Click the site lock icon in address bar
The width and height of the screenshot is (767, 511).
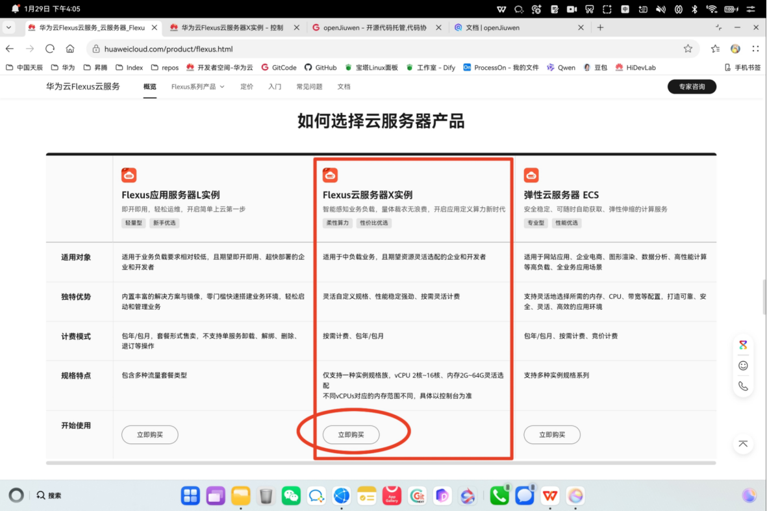tap(96, 49)
